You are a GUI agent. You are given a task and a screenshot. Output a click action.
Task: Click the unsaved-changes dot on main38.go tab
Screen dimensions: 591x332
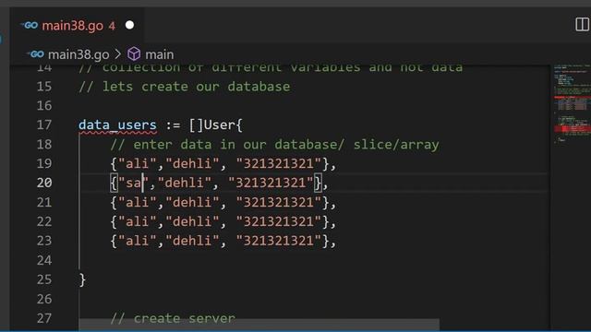[x=129, y=25]
